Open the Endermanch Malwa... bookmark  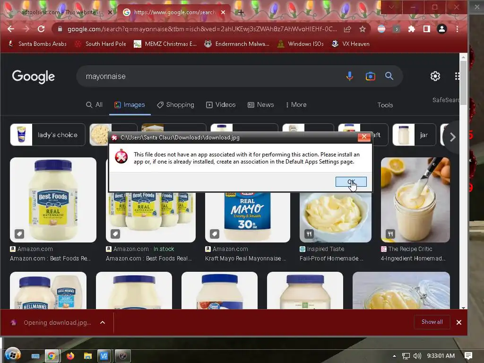[x=237, y=44]
